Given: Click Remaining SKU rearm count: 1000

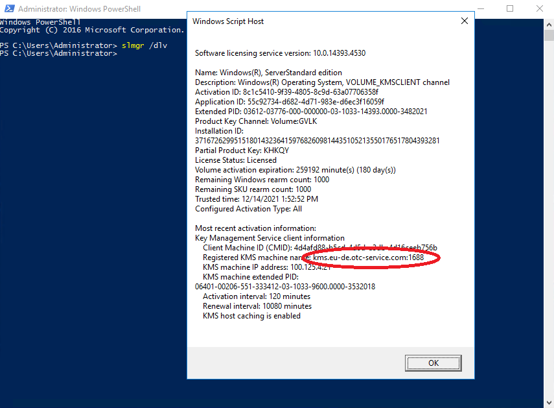Looking at the screenshot, I should click(x=253, y=189).
